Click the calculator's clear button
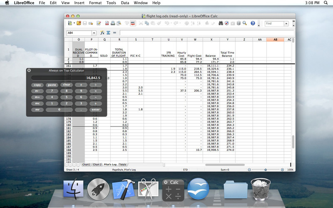333x208 pixels. (x=67, y=85)
